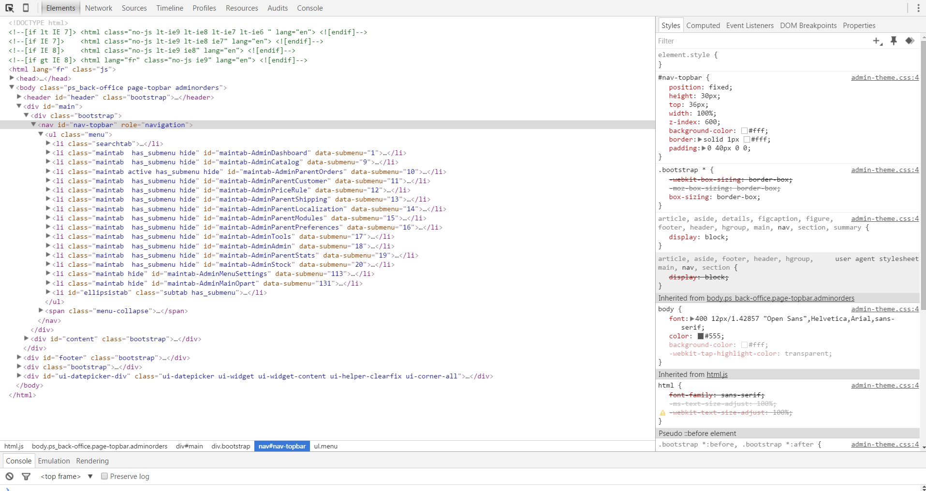Activate the inspect element pointer icon
The image size is (926, 491).
click(9, 8)
